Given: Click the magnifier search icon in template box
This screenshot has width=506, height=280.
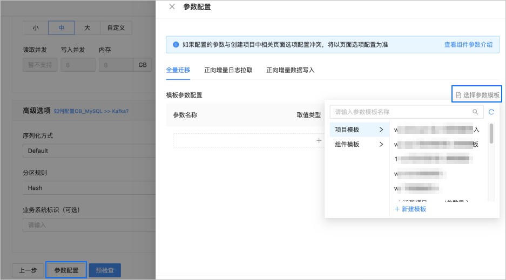Looking at the screenshot, I should pos(475,112).
